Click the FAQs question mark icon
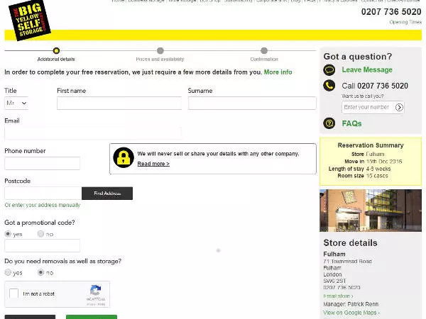The width and height of the screenshot is (426, 319). pos(329,123)
